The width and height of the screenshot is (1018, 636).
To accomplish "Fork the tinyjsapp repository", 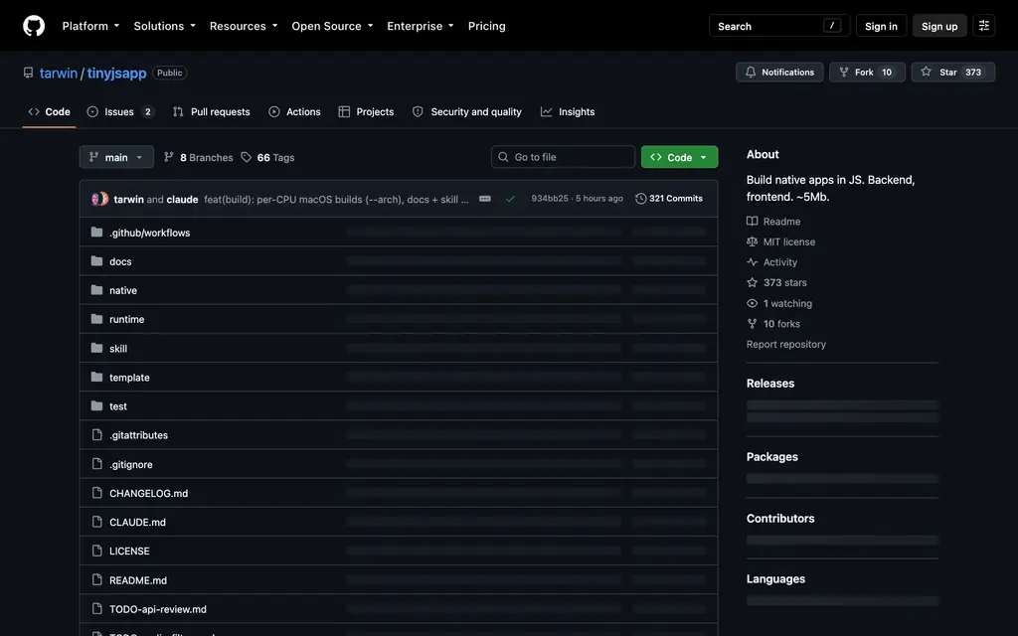I will [867, 72].
